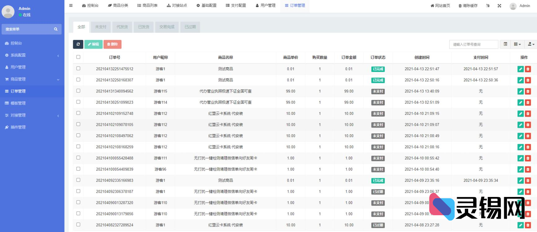
Task: Click the red trash icon for order 202104102109152748
Action: pos(528,114)
